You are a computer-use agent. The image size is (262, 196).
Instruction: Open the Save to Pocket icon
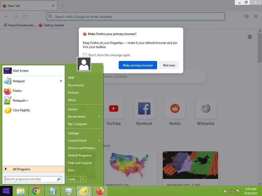point(247,16)
